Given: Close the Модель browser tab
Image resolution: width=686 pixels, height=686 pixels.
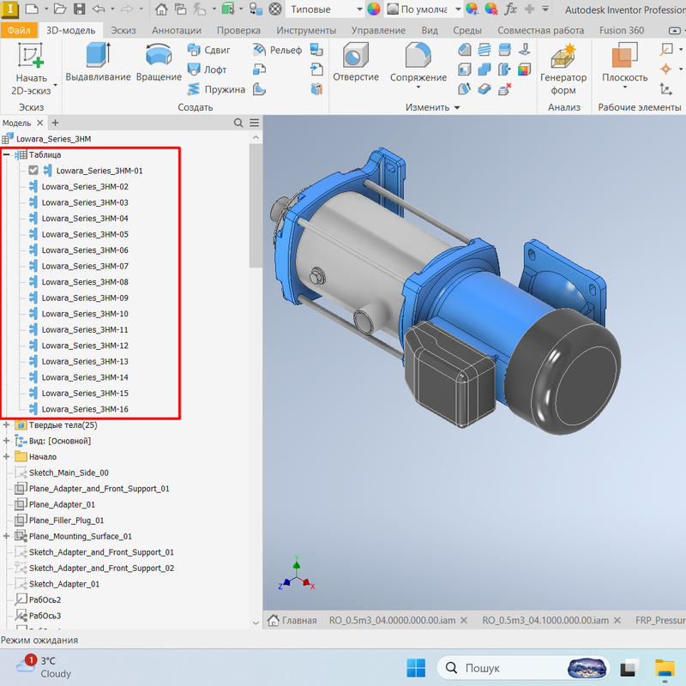Looking at the screenshot, I should pyautogui.click(x=39, y=123).
